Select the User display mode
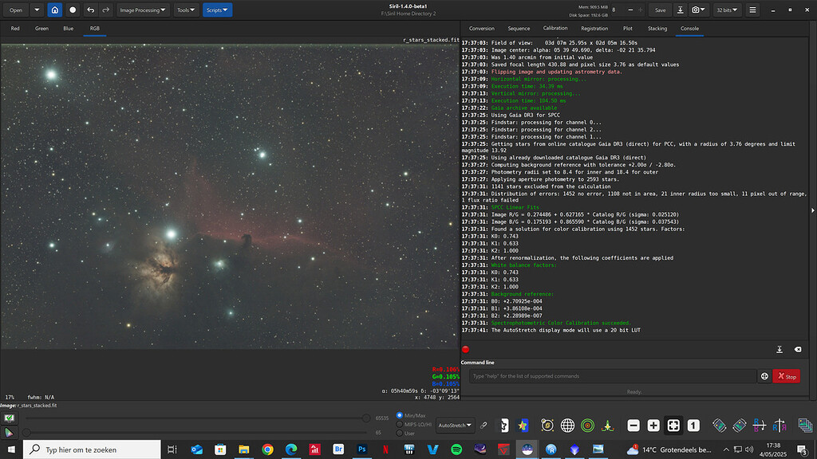Screen dimensions: 817x459 (401, 433)
